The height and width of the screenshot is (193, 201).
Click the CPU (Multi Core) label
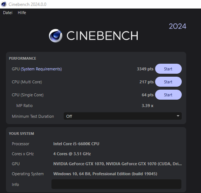tap(27, 82)
